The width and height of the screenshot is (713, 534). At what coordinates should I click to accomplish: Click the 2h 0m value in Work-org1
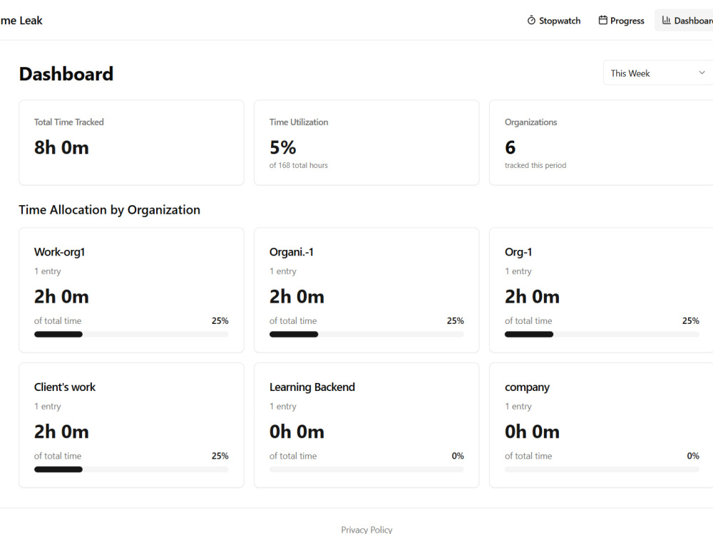(x=61, y=296)
